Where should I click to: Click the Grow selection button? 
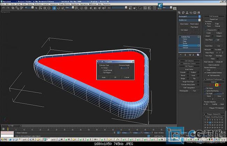pos(219,96)
